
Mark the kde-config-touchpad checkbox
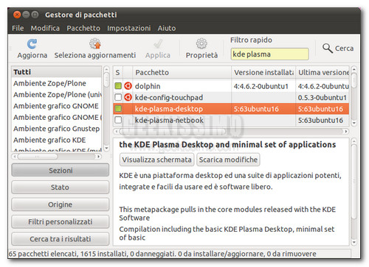coord(118,97)
